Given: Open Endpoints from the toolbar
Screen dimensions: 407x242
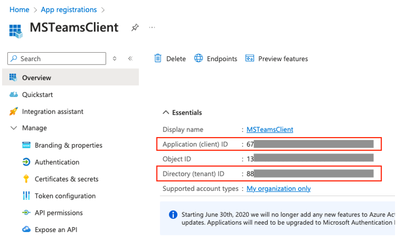Looking at the screenshot, I should [x=222, y=59].
